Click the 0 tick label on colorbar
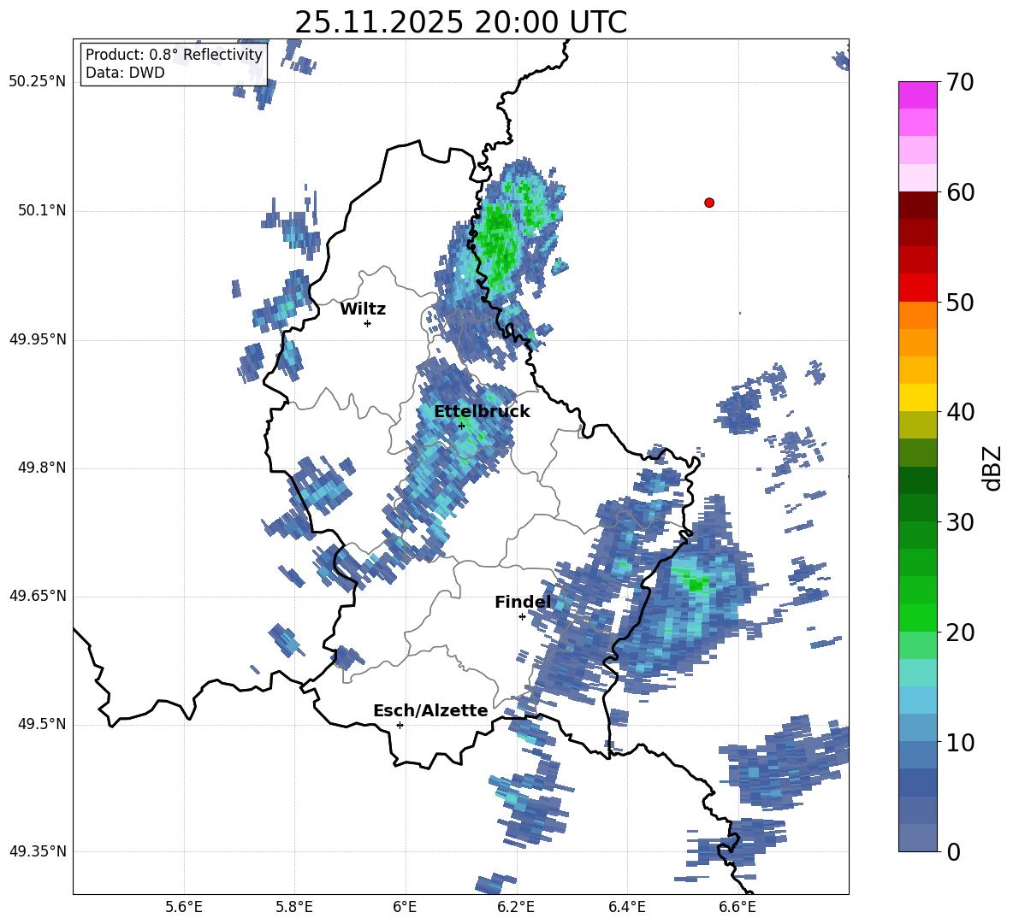The height and width of the screenshot is (924, 1013). 954,851
